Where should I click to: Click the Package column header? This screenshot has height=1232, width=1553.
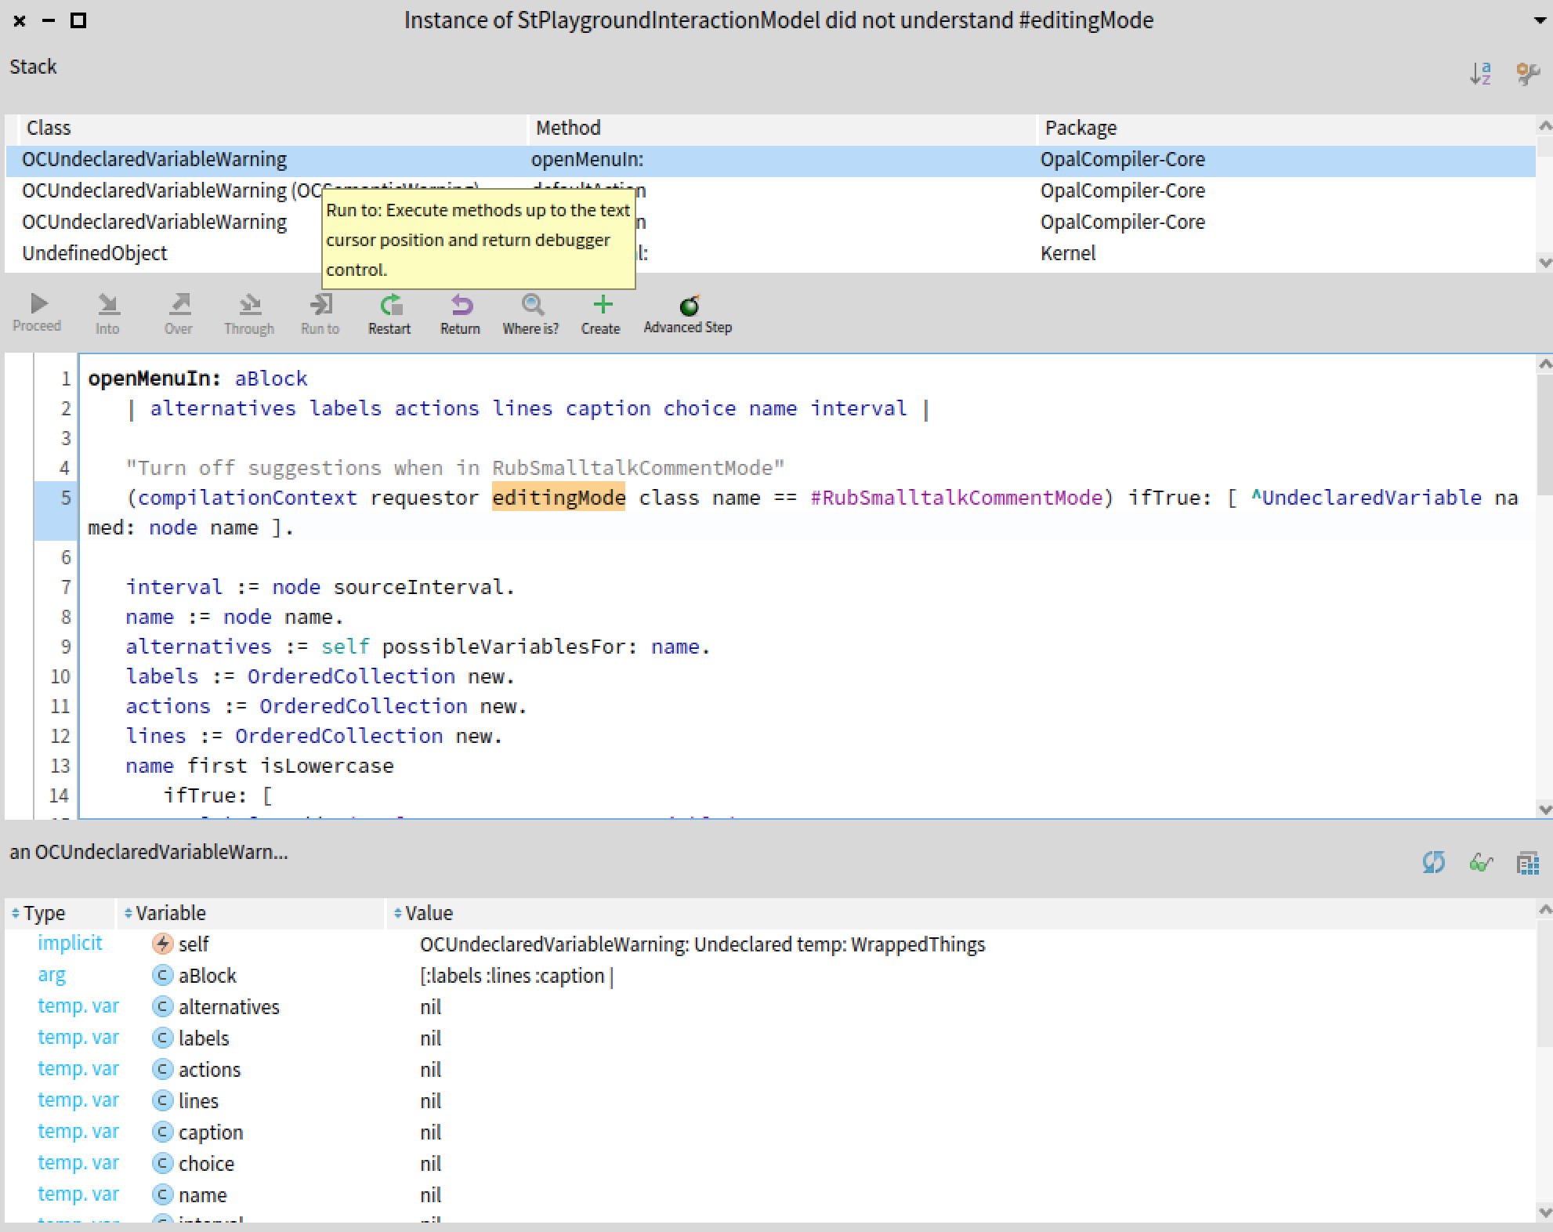point(1080,127)
